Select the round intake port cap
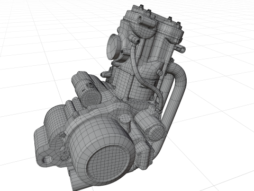The height and width of the screenshot is (191, 254). pyautogui.click(x=114, y=47)
